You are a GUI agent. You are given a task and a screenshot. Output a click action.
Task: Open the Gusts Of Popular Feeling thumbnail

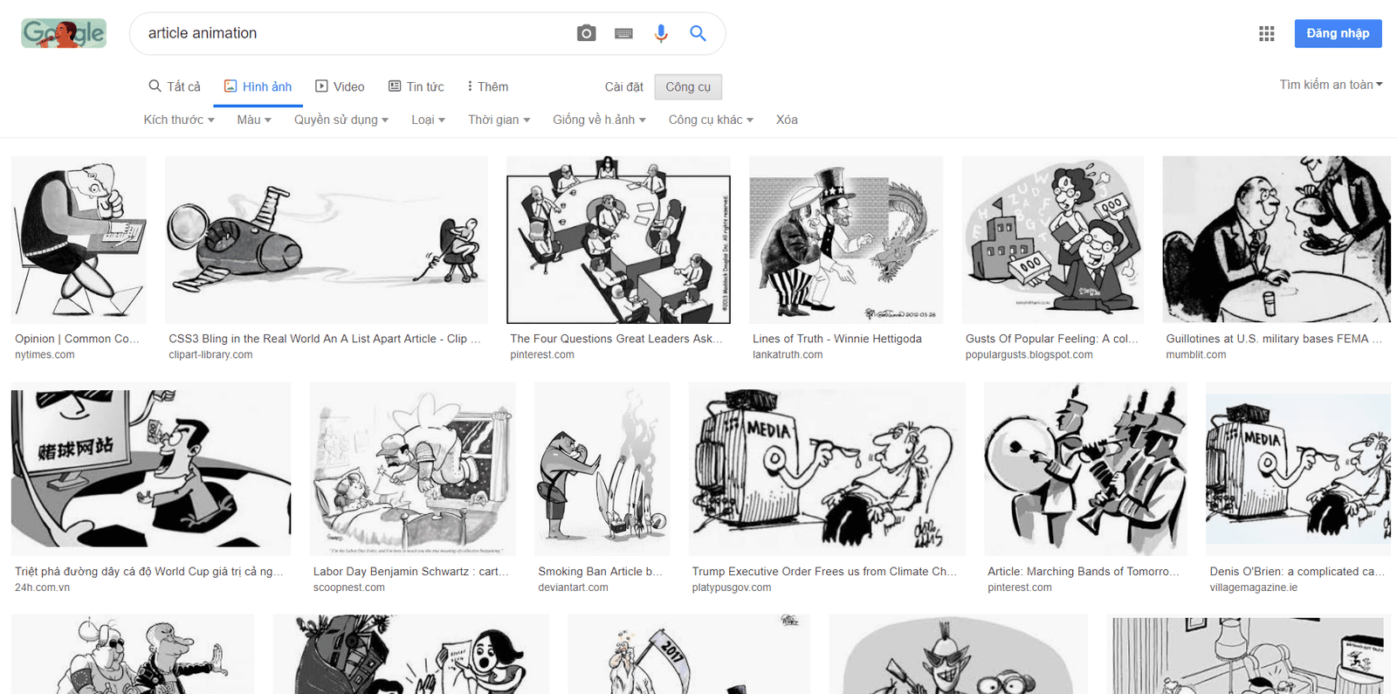click(x=1053, y=240)
